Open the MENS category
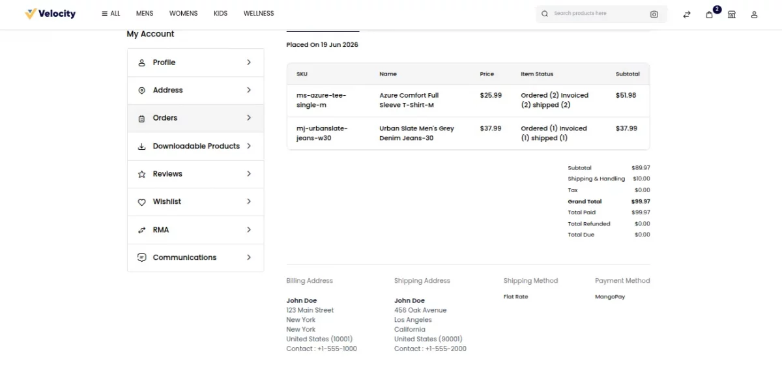The width and height of the screenshot is (782, 372). [x=145, y=14]
